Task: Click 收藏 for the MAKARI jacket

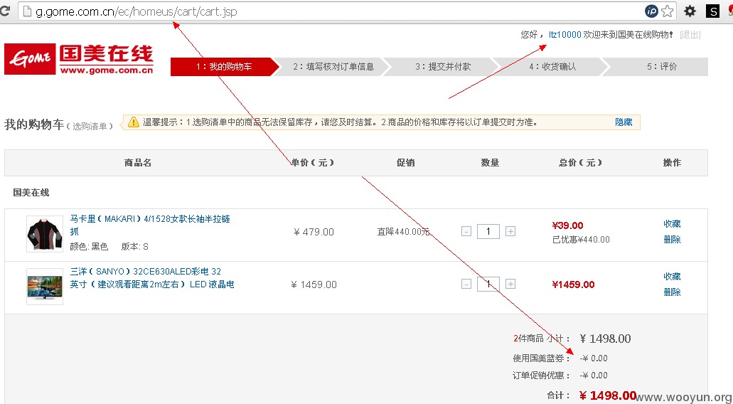Action: click(672, 224)
